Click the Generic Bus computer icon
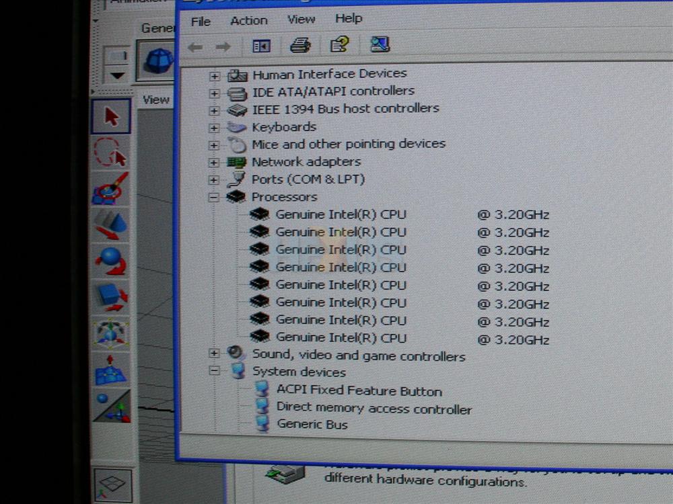 (x=262, y=424)
